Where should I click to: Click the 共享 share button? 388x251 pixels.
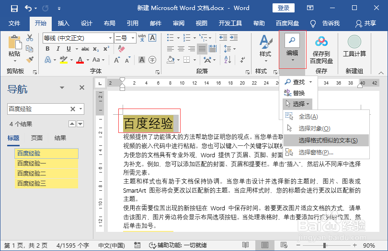tap(366, 23)
